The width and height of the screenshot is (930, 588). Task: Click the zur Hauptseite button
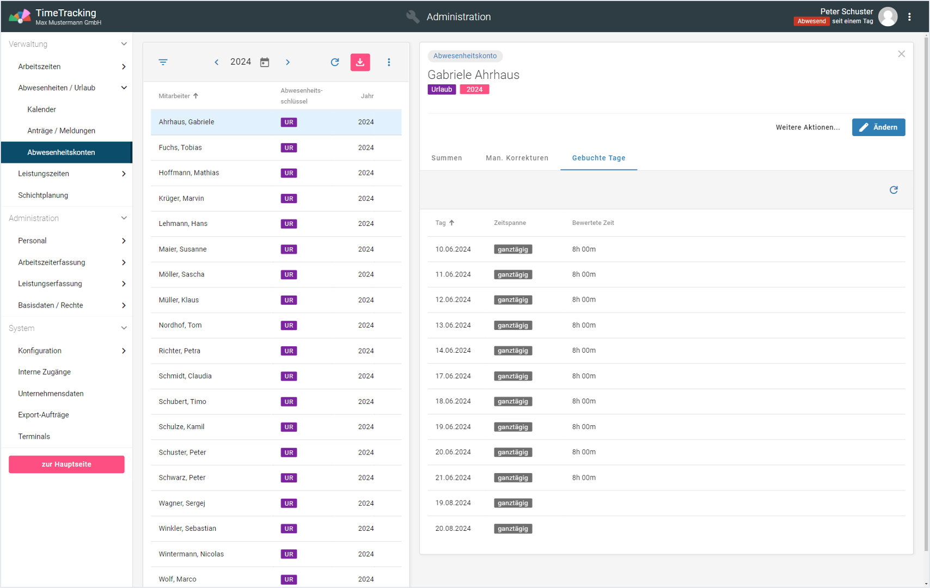tap(66, 464)
